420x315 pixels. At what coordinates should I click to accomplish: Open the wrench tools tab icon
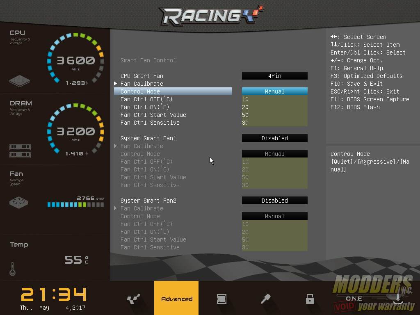pyautogui.click(x=265, y=299)
